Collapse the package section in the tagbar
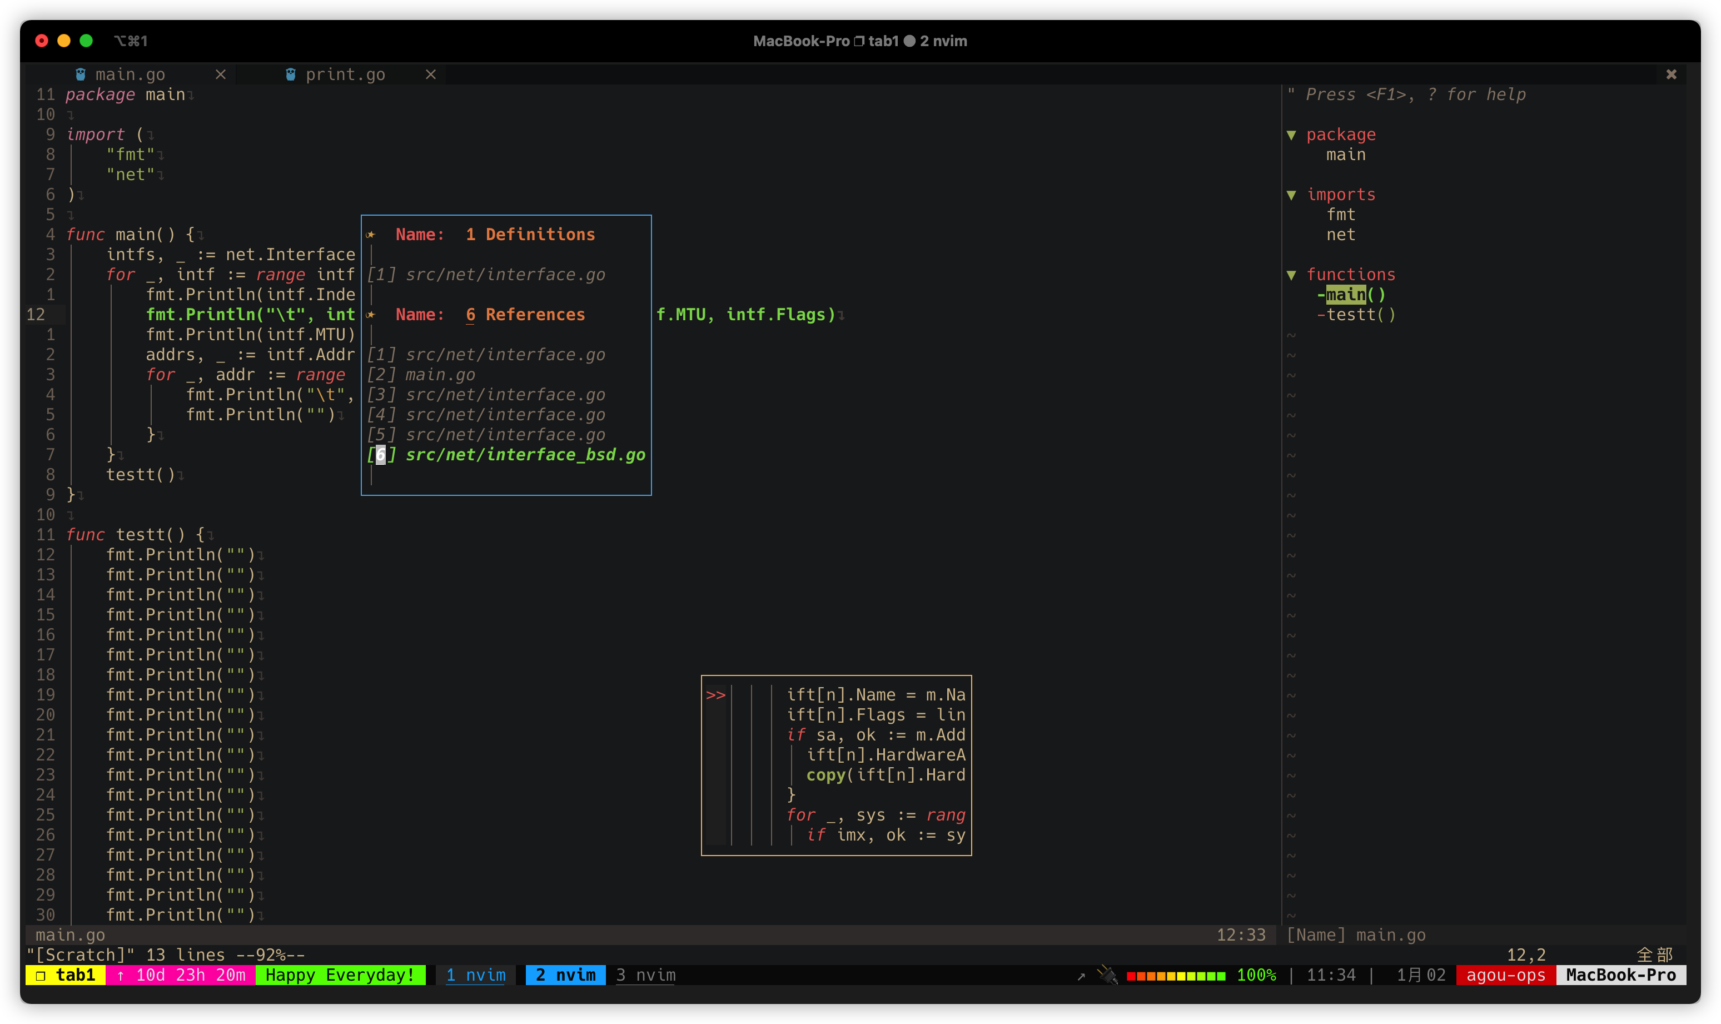This screenshot has height=1024, width=1721. click(x=1292, y=135)
